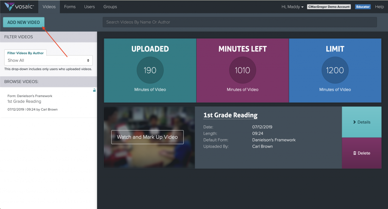Focus the Search Videos input field

[239, 22]
